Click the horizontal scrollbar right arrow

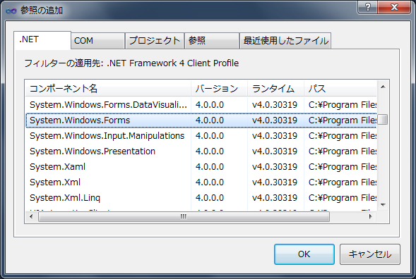click(370, 217)
